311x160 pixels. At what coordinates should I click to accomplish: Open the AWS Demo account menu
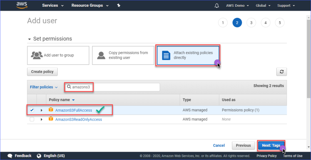(x=238, y=5)
